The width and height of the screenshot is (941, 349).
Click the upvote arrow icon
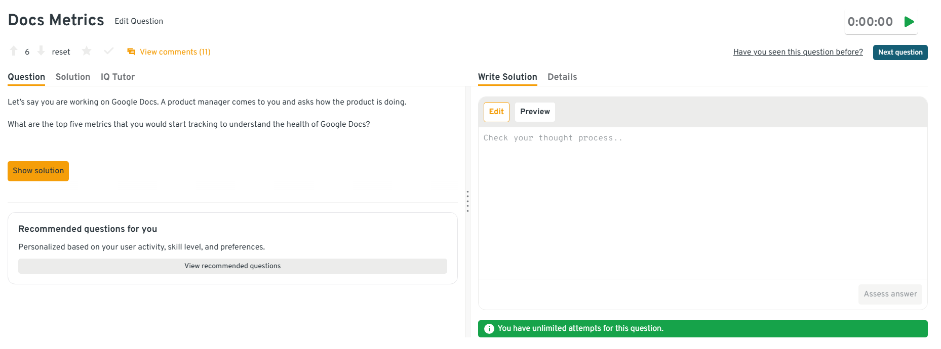(x=14, y=51)
